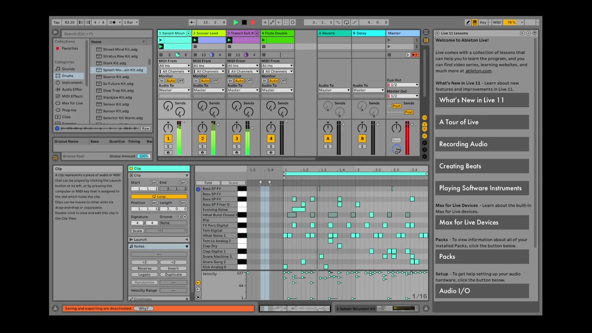Select Plug-Ins category in browser
Screen dimensions: 592x333
coord(69,110)
